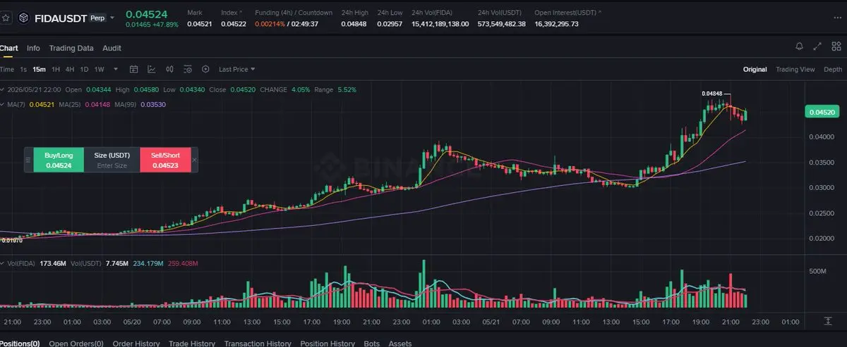This screenshot has width=847, height=347.
Task: Collapse the OHLC data row chevron
Action: tap(2, 89)
